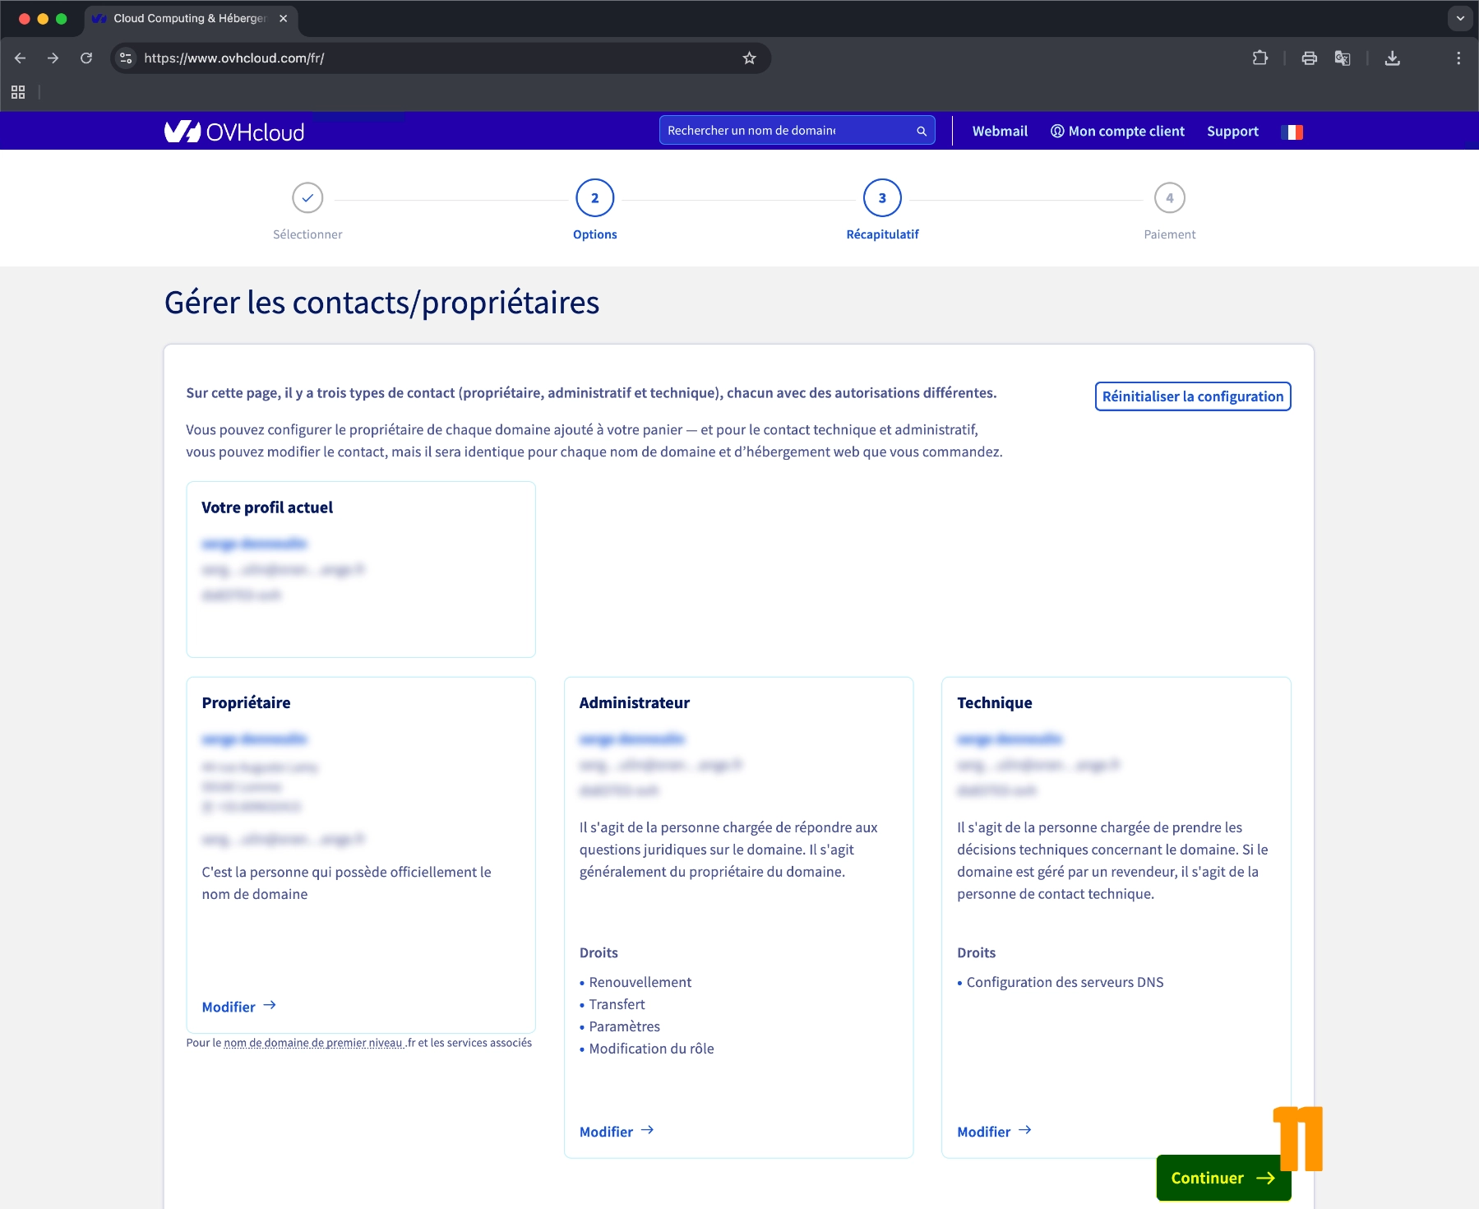View site information in address bar

pos(126,58)
